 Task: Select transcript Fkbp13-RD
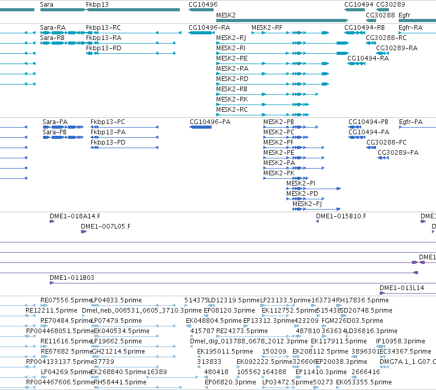coord(103,48)
